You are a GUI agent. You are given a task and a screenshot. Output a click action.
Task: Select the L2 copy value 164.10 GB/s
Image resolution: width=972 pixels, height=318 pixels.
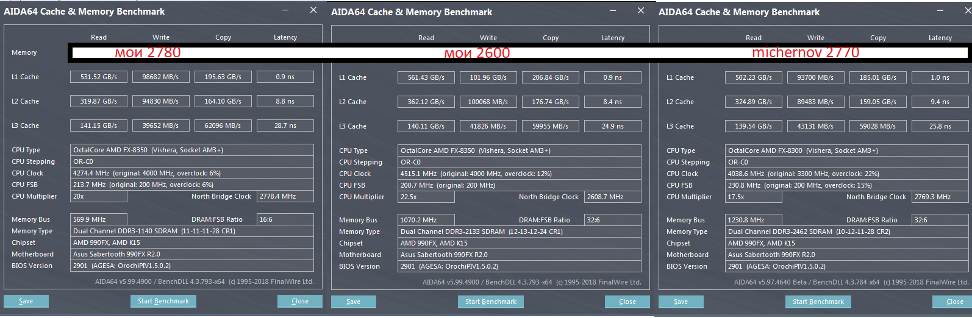click(223, 101)
